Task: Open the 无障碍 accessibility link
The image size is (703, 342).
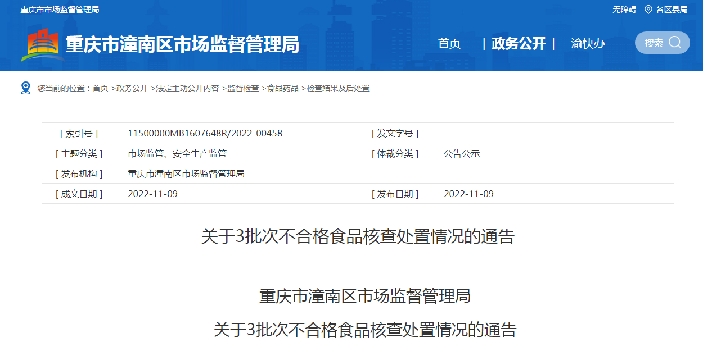Action: pos(624,10)
